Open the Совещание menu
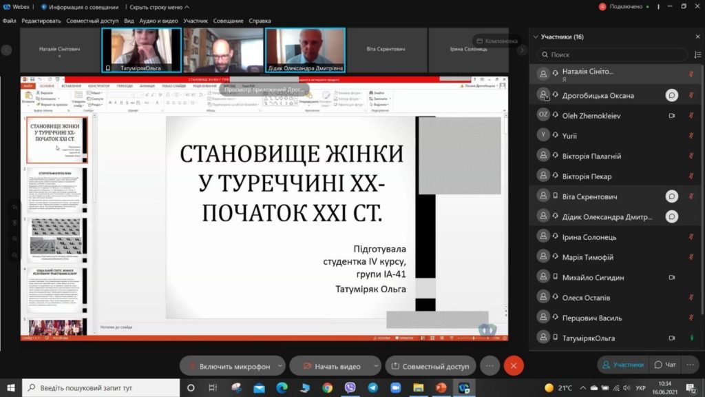 [228, 21]
